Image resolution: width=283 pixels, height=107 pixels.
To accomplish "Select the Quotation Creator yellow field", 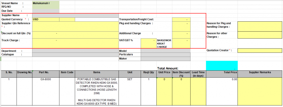I will click(260, 50).
